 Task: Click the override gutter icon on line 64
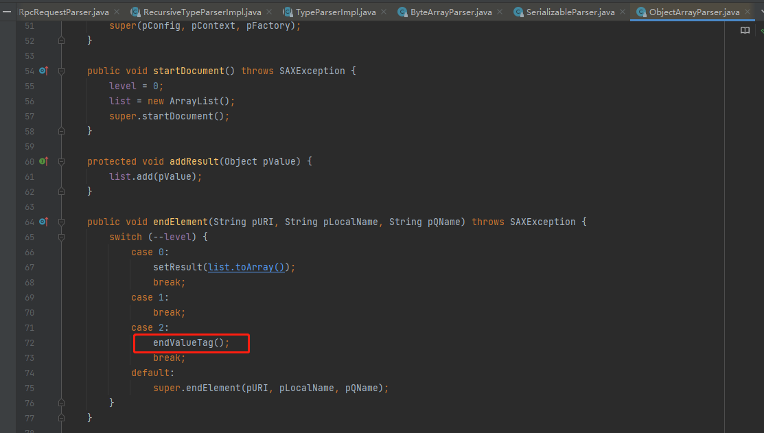(x=43, y=222)
